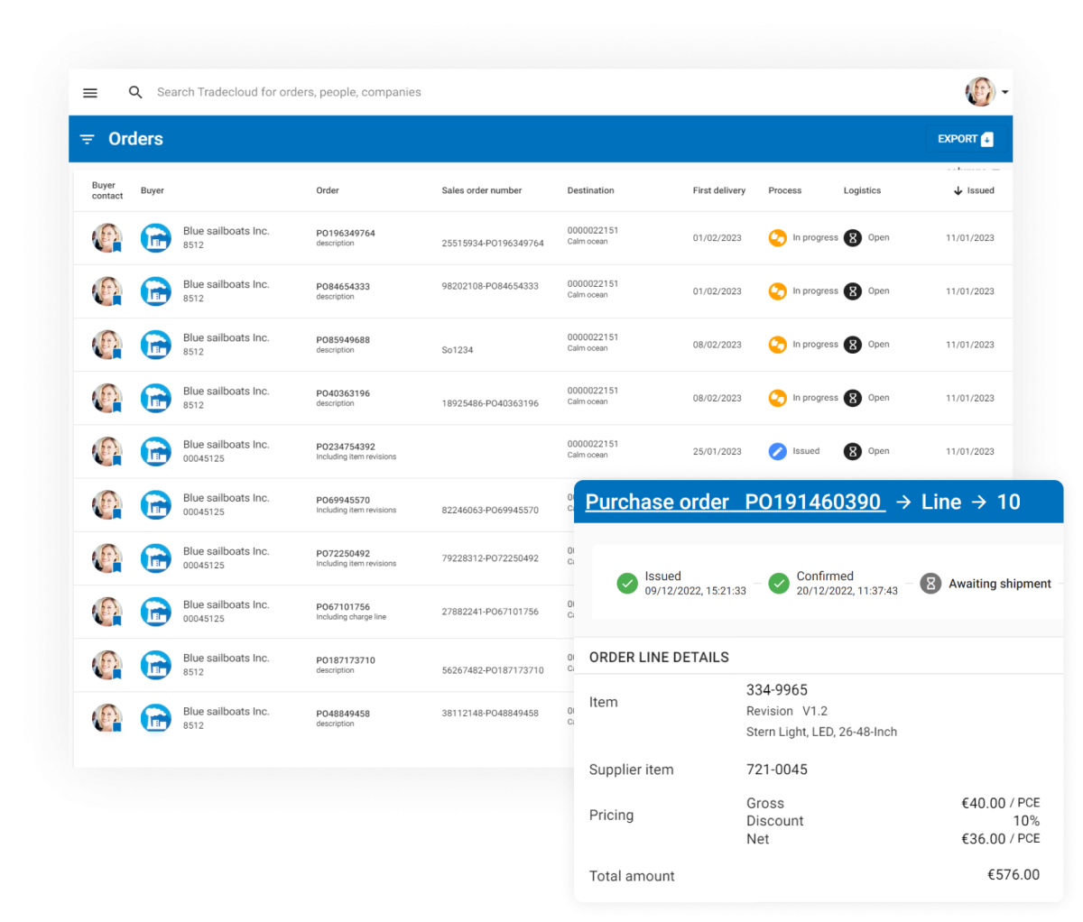
Task: Click the Blue sailboats company icon on PO84654333 row
Action: [x=155, y=290]
